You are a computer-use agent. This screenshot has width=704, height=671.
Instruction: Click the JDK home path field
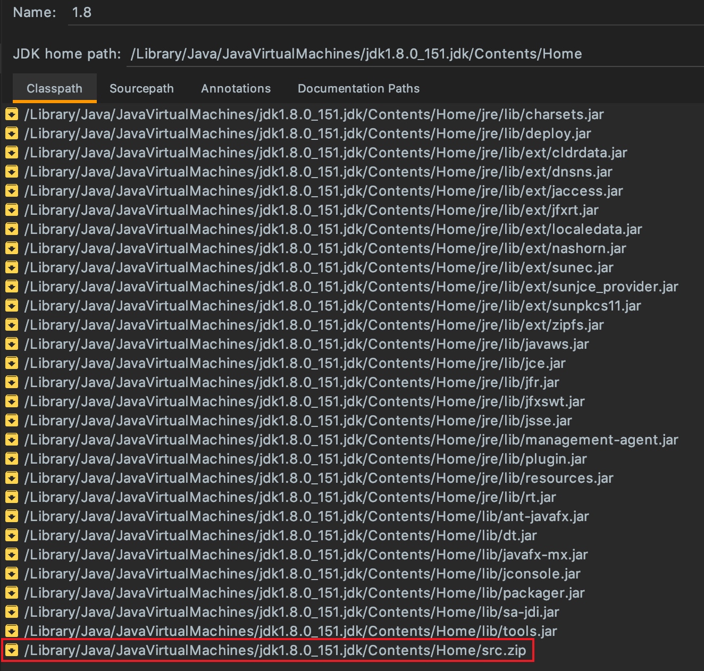click(415, 54)
